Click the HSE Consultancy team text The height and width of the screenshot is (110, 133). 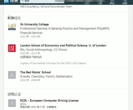tap(46, 7)
